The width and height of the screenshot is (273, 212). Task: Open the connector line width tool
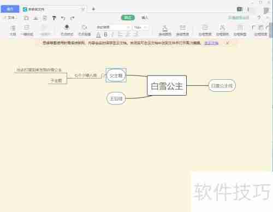tap(182, 31)
